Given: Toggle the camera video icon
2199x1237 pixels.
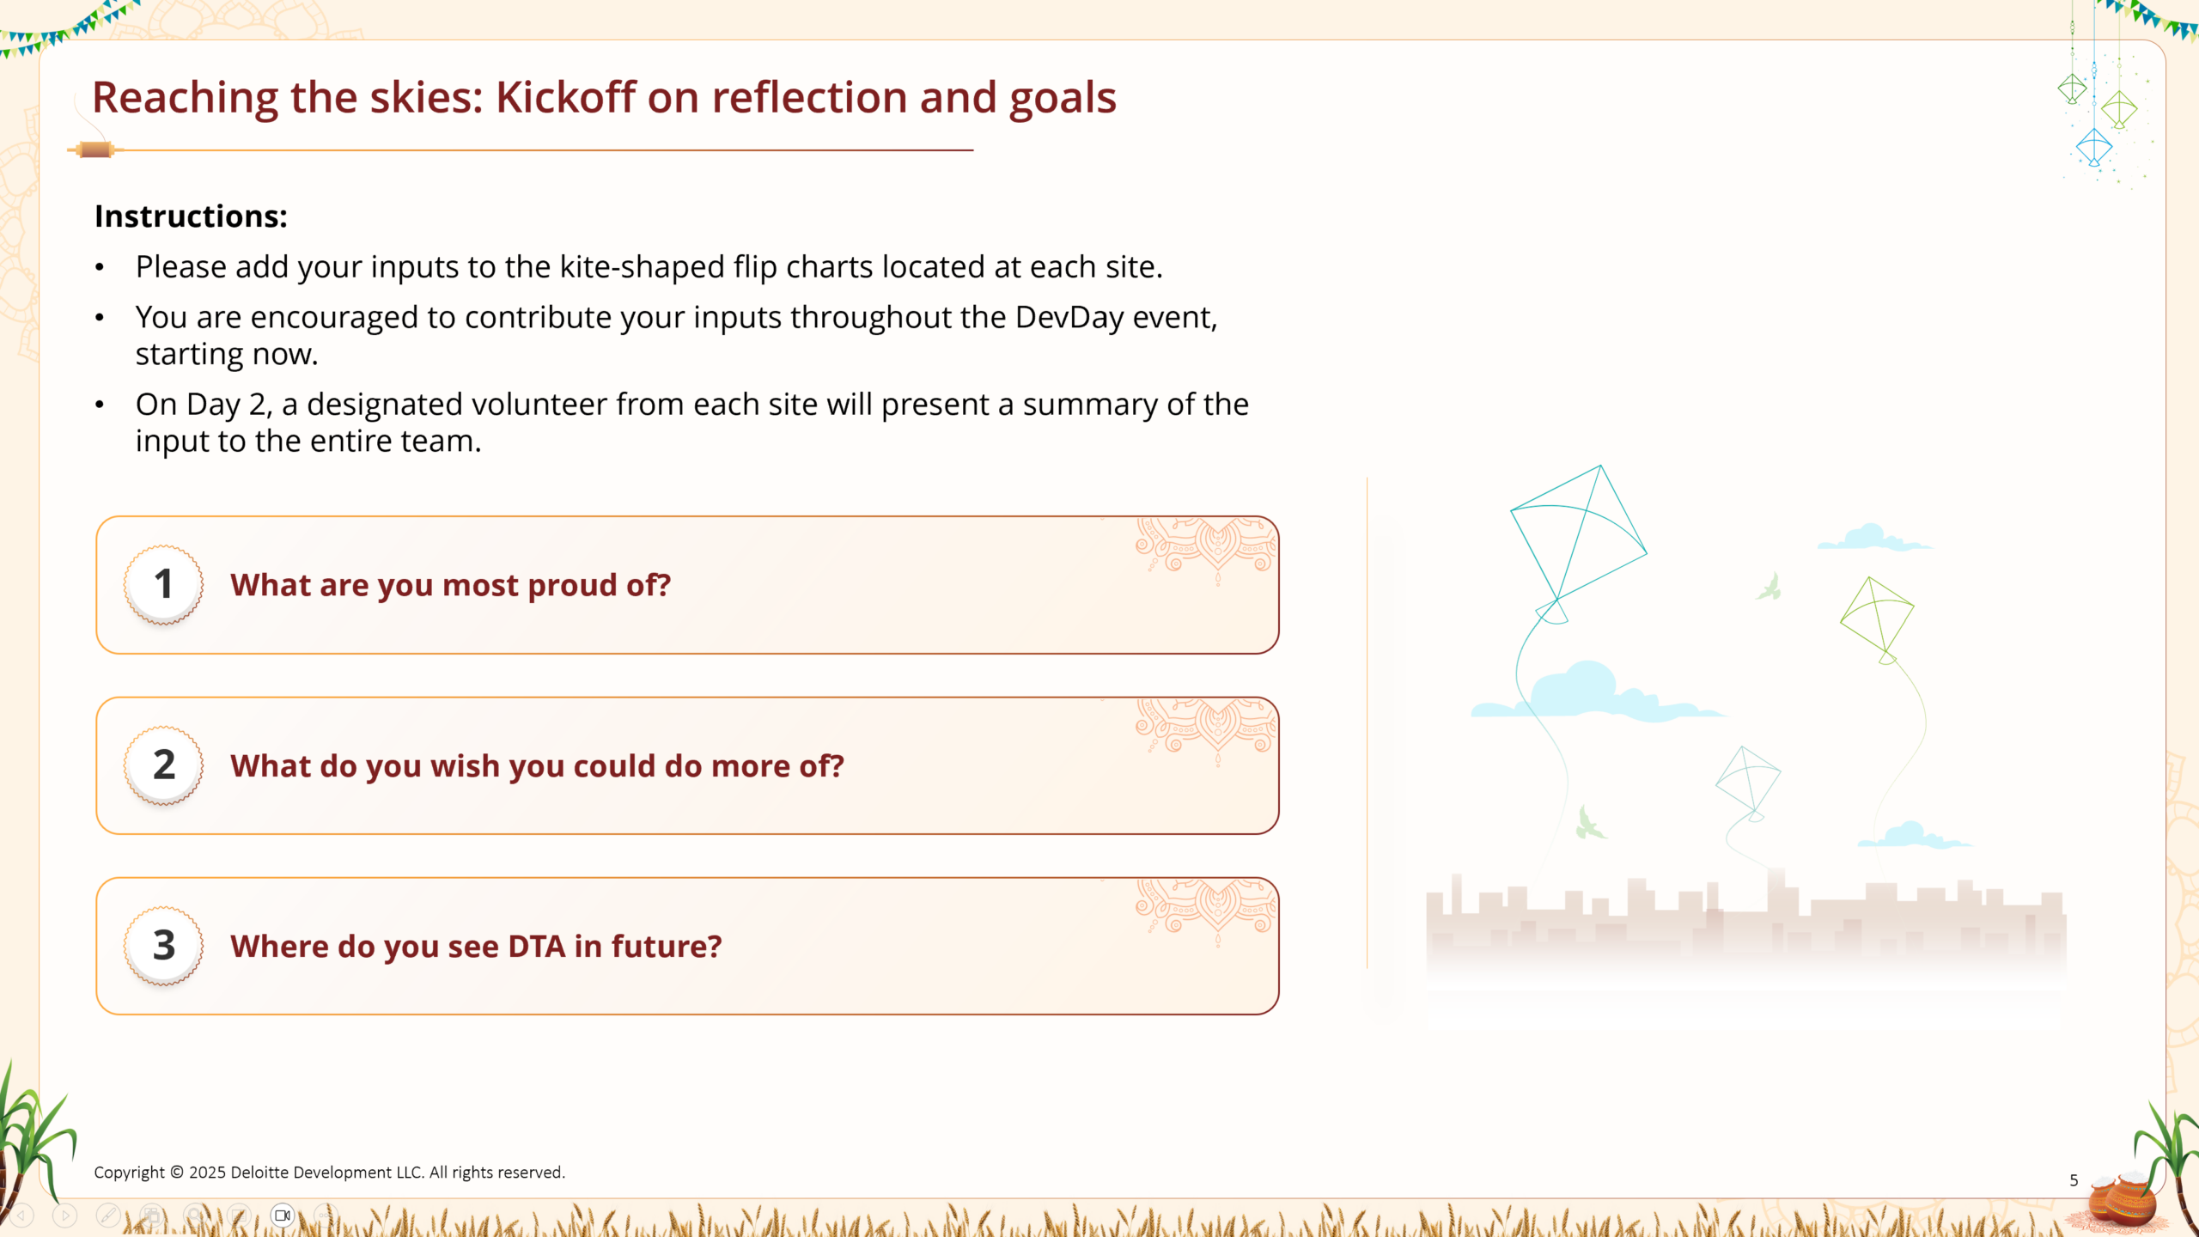Looking at the screenshot, I should (282, 1215).
